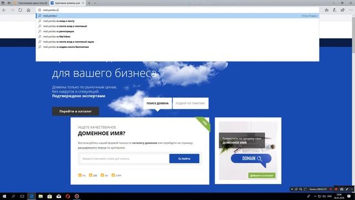
Task: Toggle the .рф zone checkbox
Action: pyautogui.click(x=90, y=175)
